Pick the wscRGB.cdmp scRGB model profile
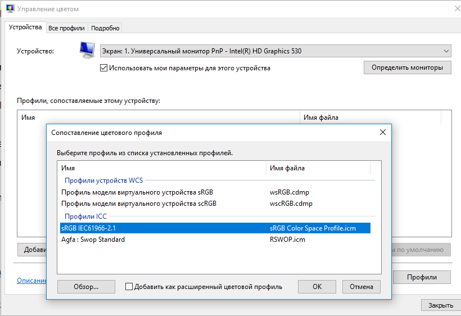The image size is (461, 316). [138, 204]
